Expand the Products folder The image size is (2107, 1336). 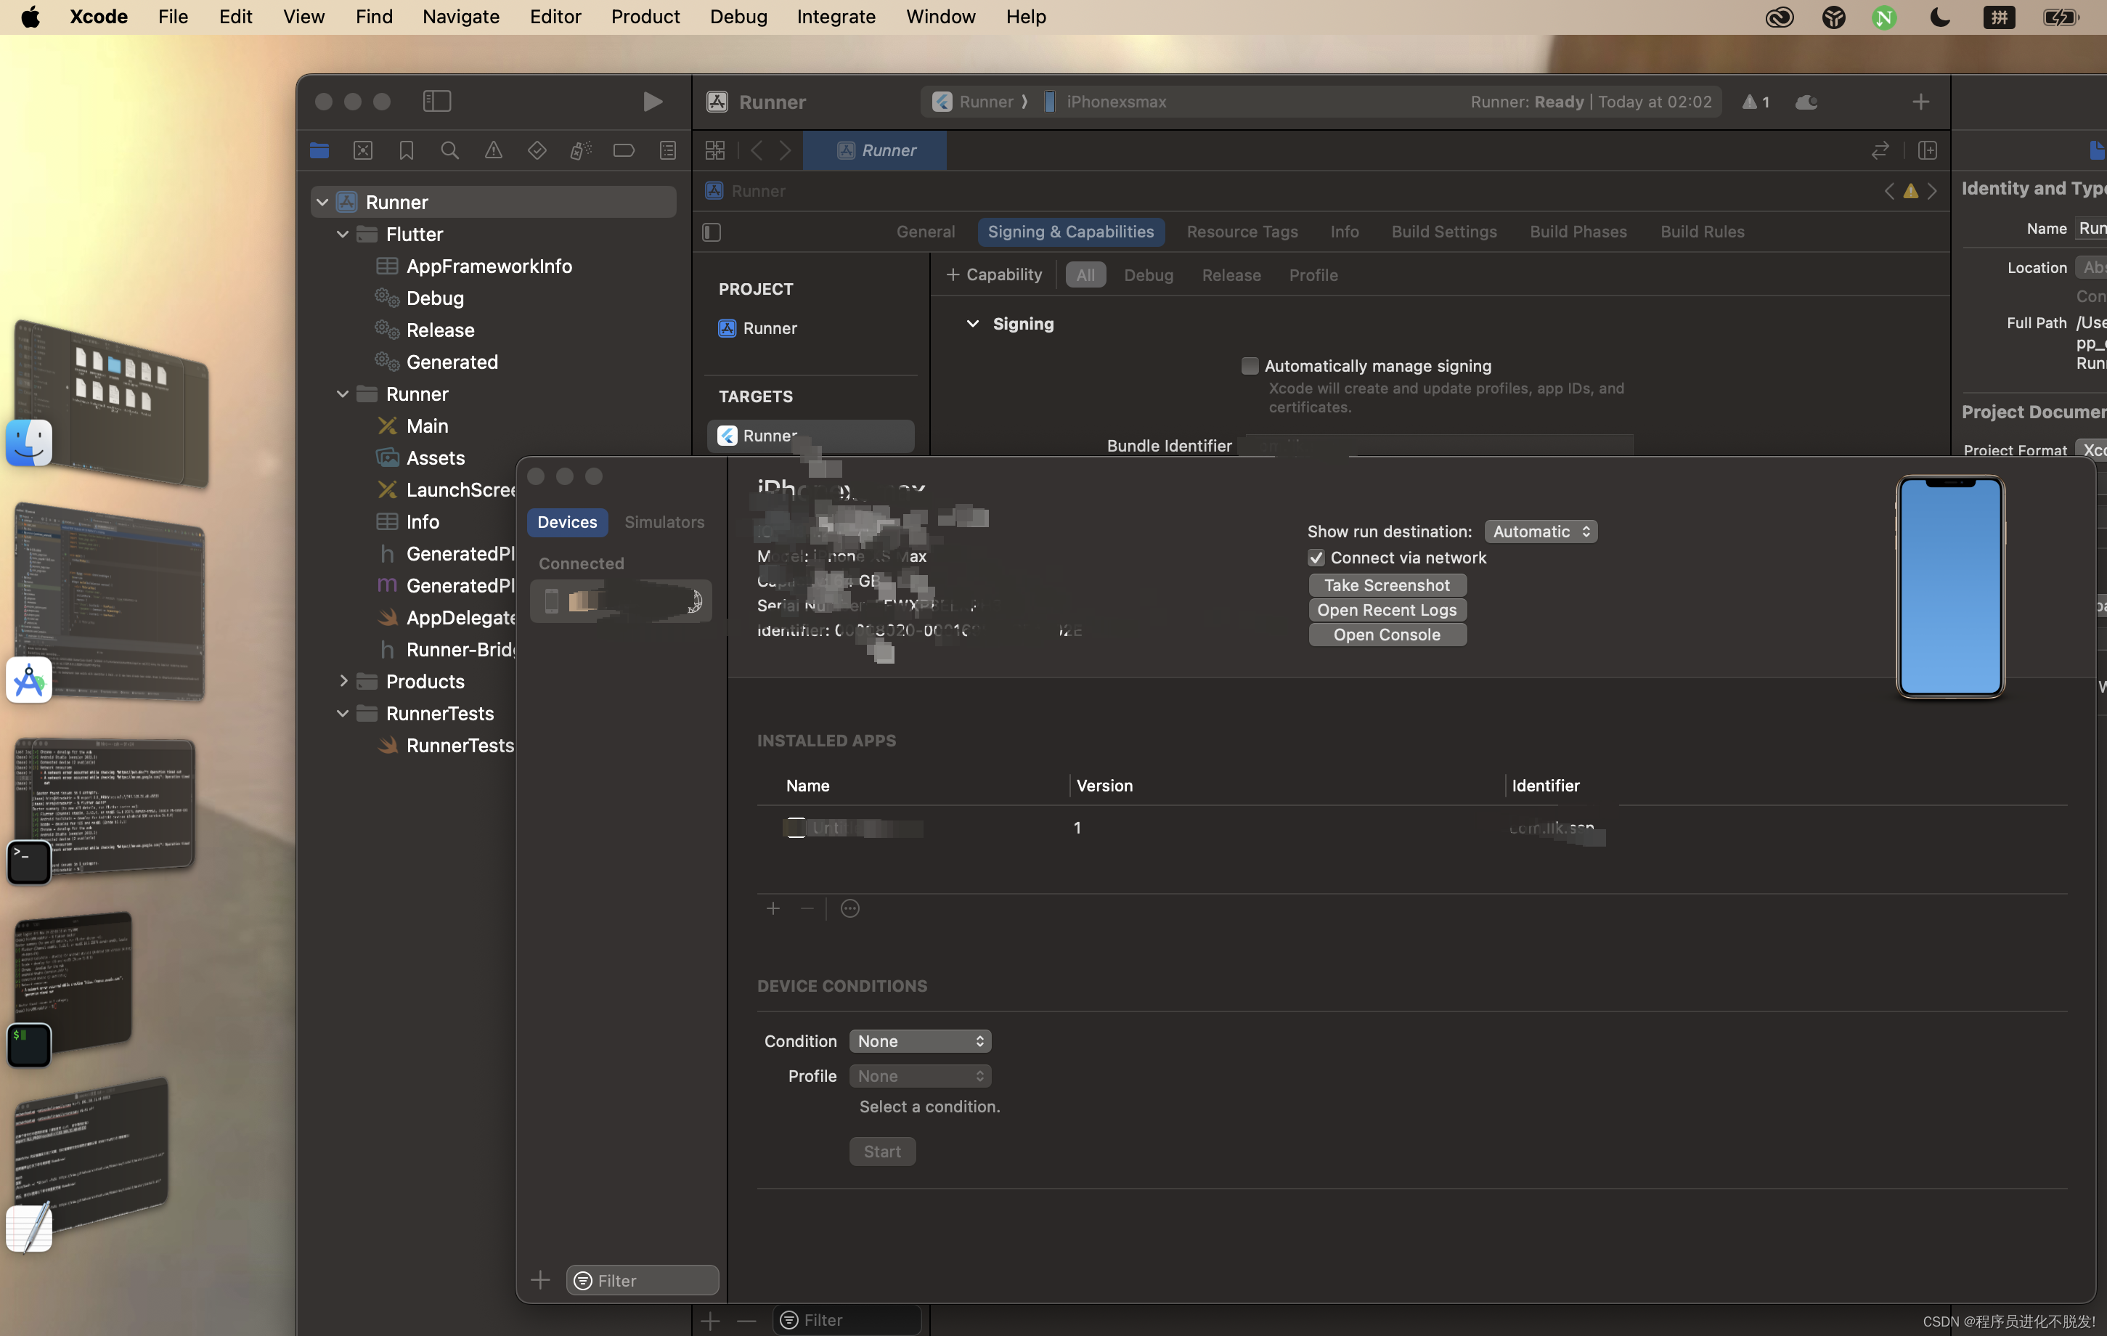coord(343,680)
